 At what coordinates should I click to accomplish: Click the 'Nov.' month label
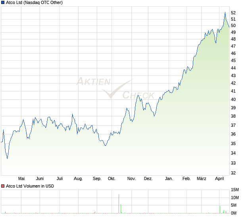[131, 178]
